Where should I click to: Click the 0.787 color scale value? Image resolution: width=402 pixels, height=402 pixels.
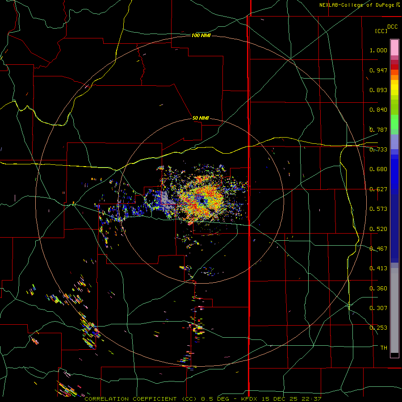pos(378,130)
